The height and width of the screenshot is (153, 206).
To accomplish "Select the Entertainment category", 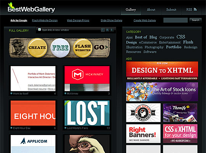I will pos(170,42).
